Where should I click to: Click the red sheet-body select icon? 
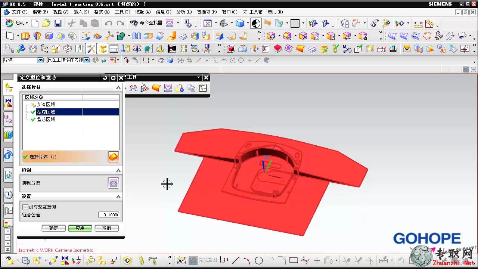[x=114, y=157]
